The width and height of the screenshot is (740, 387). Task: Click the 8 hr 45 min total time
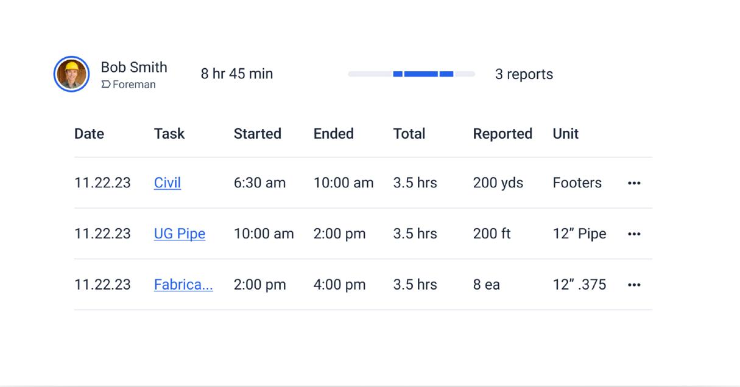tap(237, 74)
